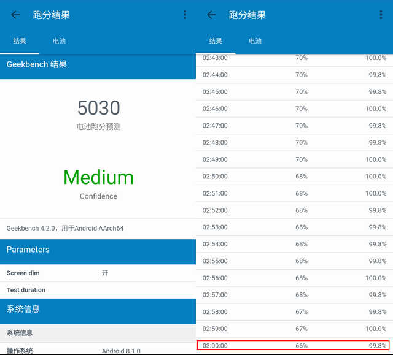Viewport: 393px width, 355px height.
Task: Select the 02:59:00 row
Action: point(295,329)
